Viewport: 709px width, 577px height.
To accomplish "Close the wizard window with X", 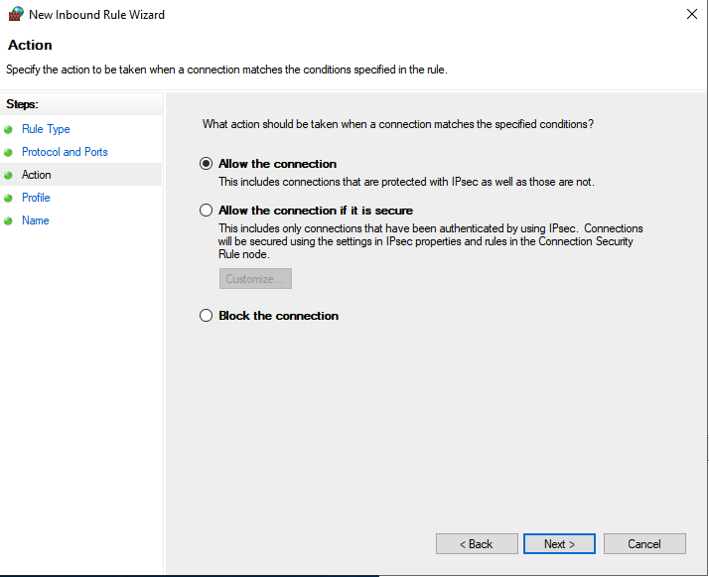I will 692,14.
